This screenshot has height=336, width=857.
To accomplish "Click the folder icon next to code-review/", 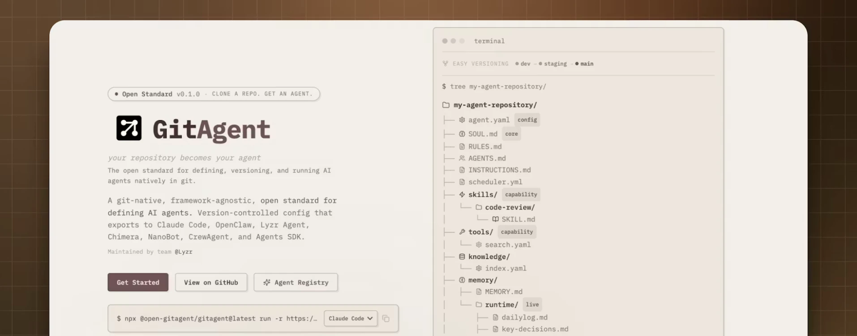I will 479,207.
